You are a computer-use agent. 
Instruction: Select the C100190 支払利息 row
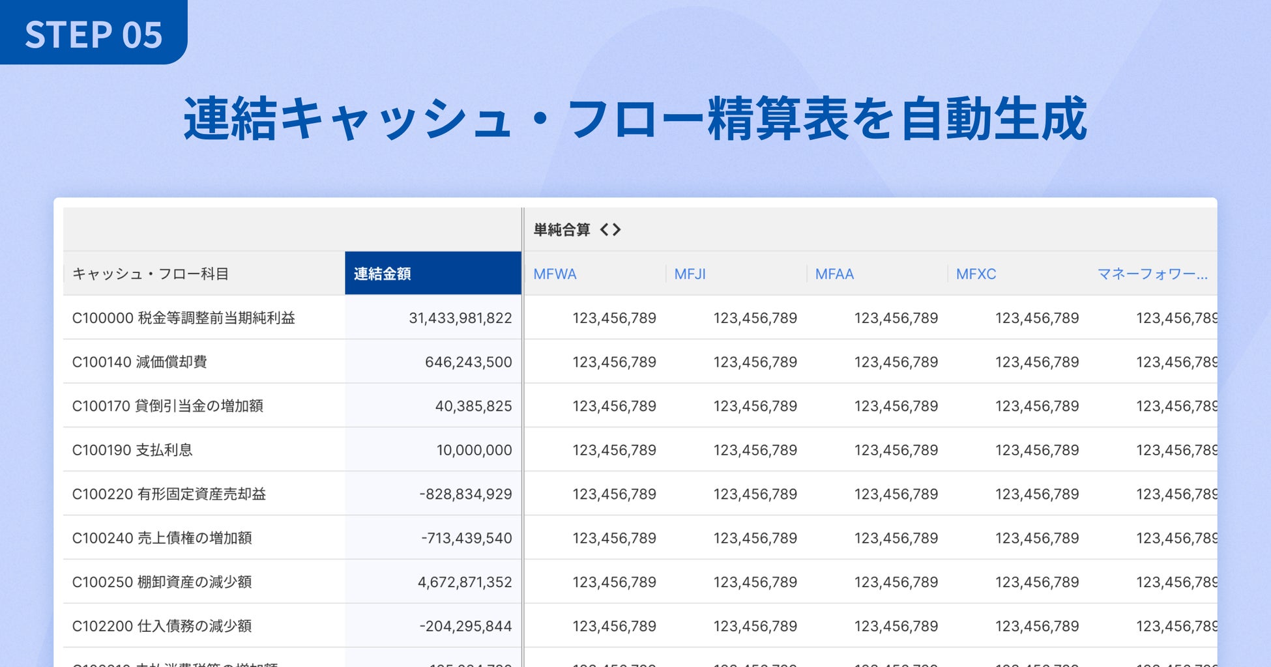tap(132, 450)
